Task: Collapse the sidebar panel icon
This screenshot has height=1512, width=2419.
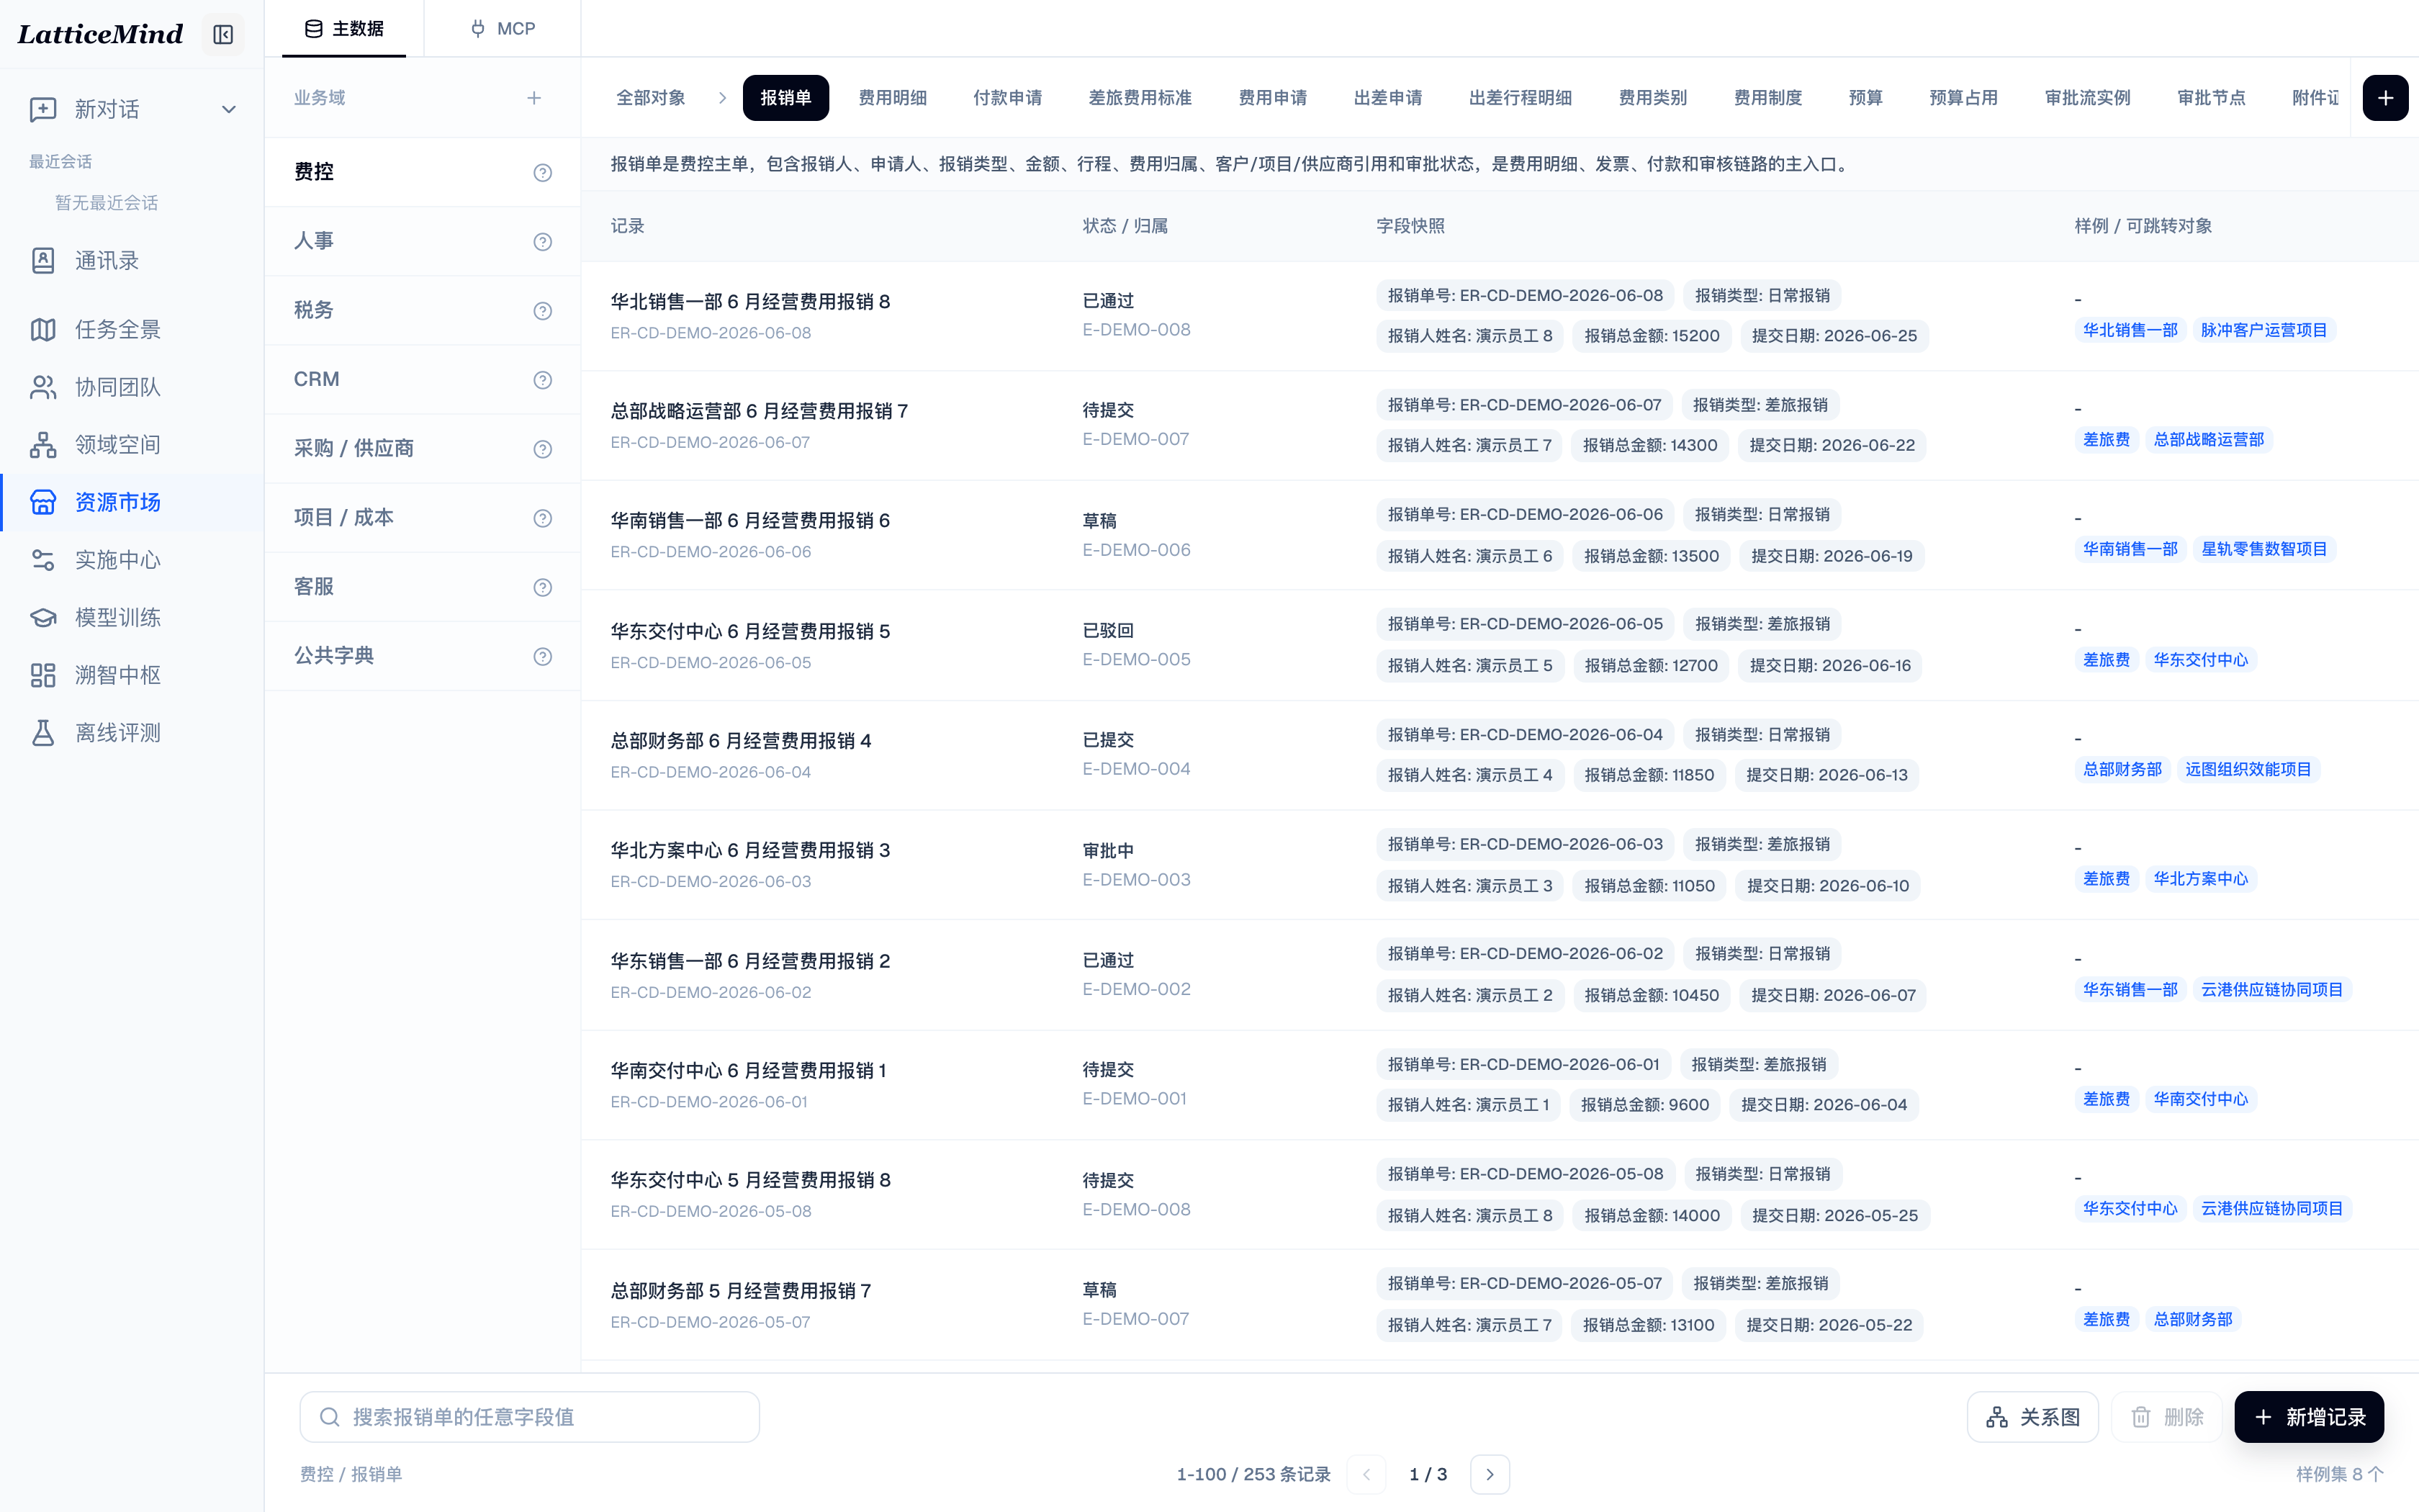Action: 223,35
